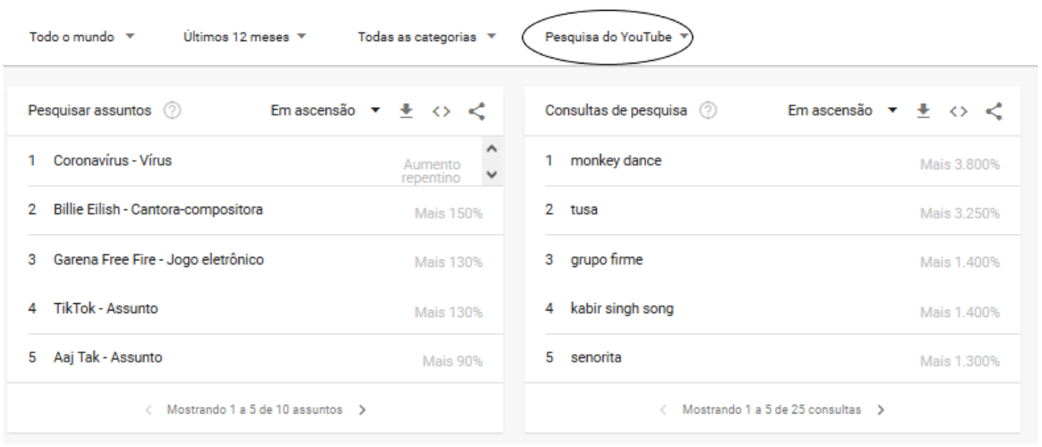
Task: Change the Em ascensão sort for consultas
Action: coord(841,111)
